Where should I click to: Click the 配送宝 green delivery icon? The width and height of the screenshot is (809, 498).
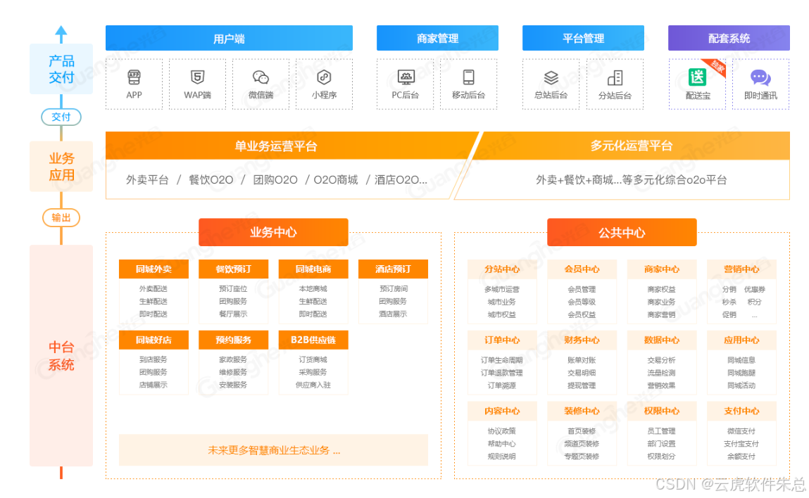coord(697,77)
